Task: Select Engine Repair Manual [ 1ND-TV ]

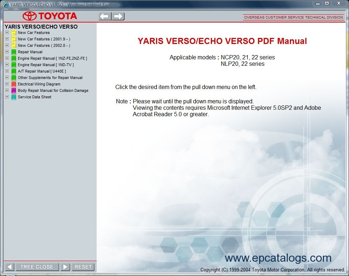Action: click(46, 65)
